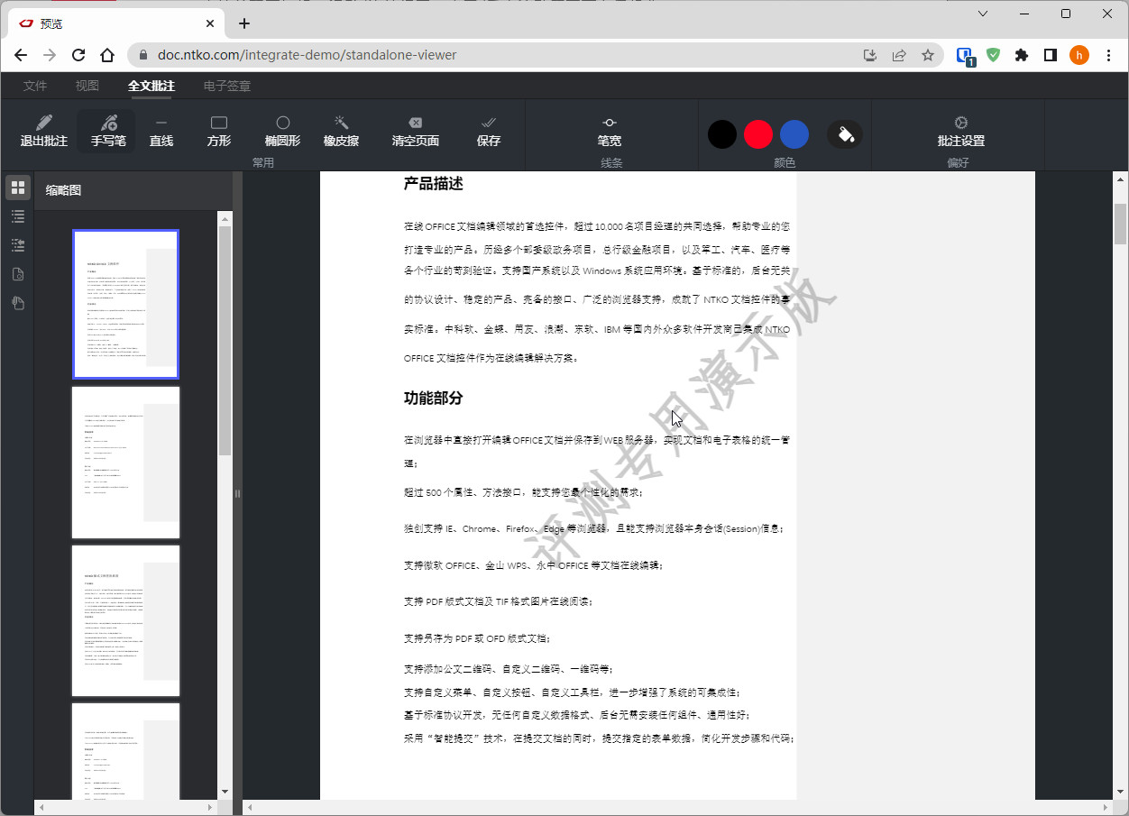Click 清空页面 to clear the page

(x=416, y=132)
